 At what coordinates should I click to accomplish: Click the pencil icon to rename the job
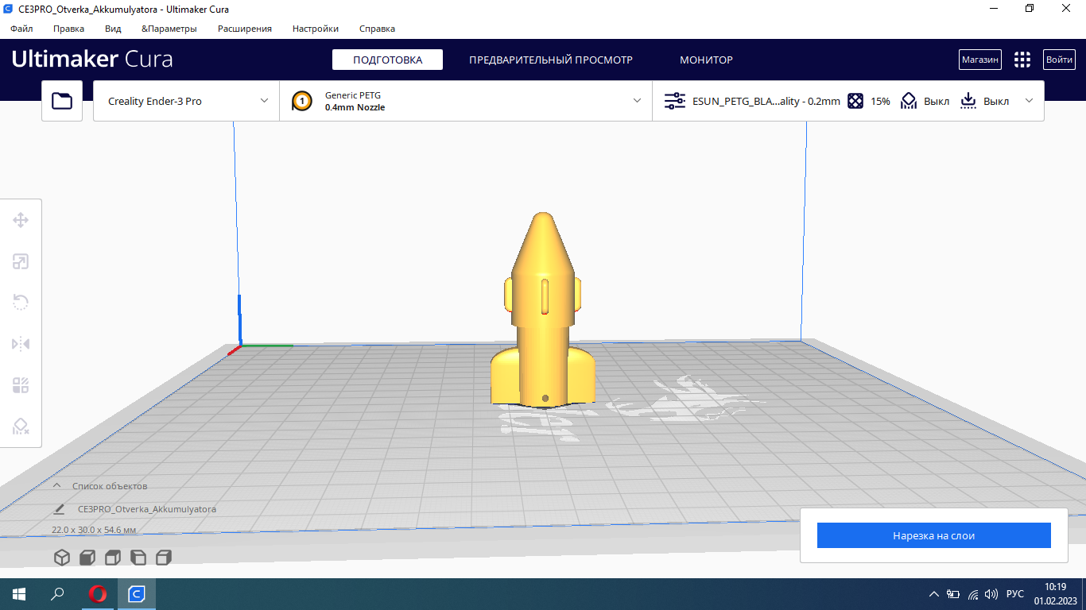[x=59, y=509]
